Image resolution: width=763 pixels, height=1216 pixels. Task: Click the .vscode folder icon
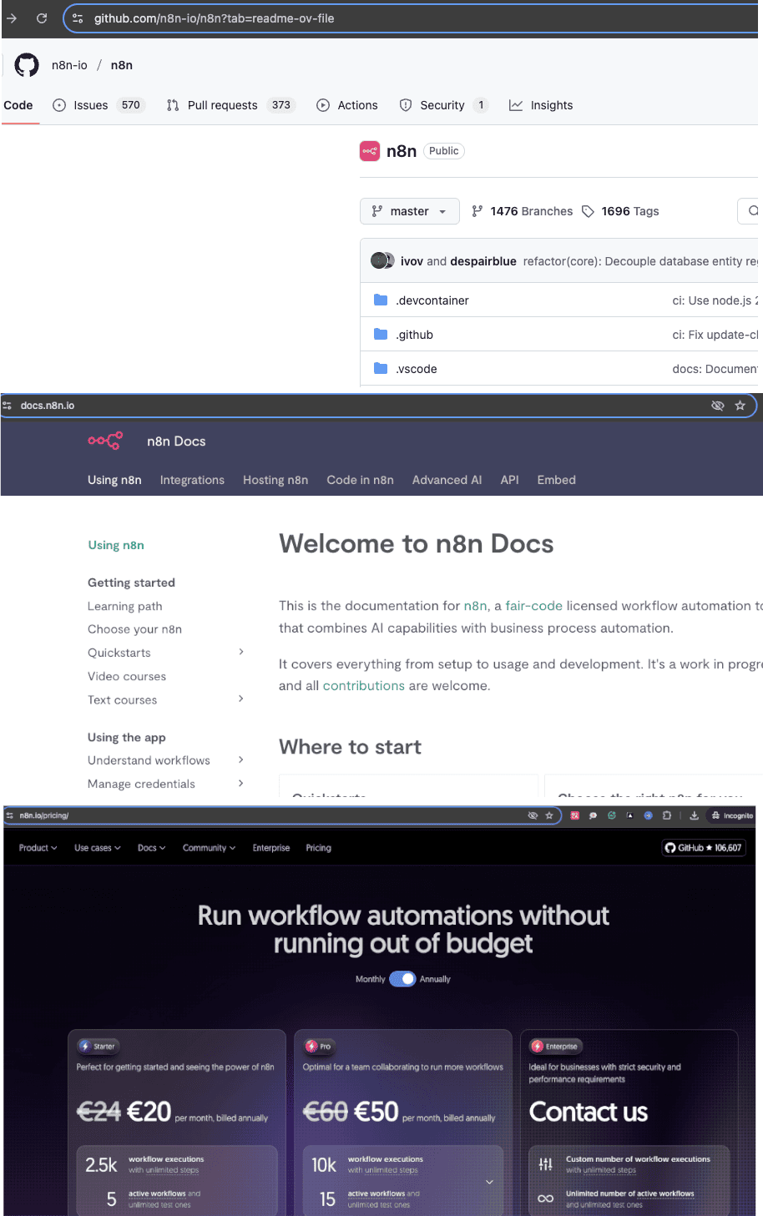[x=381, y=369]
